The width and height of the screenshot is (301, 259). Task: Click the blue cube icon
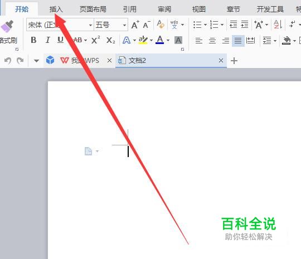tap(50, 60)
